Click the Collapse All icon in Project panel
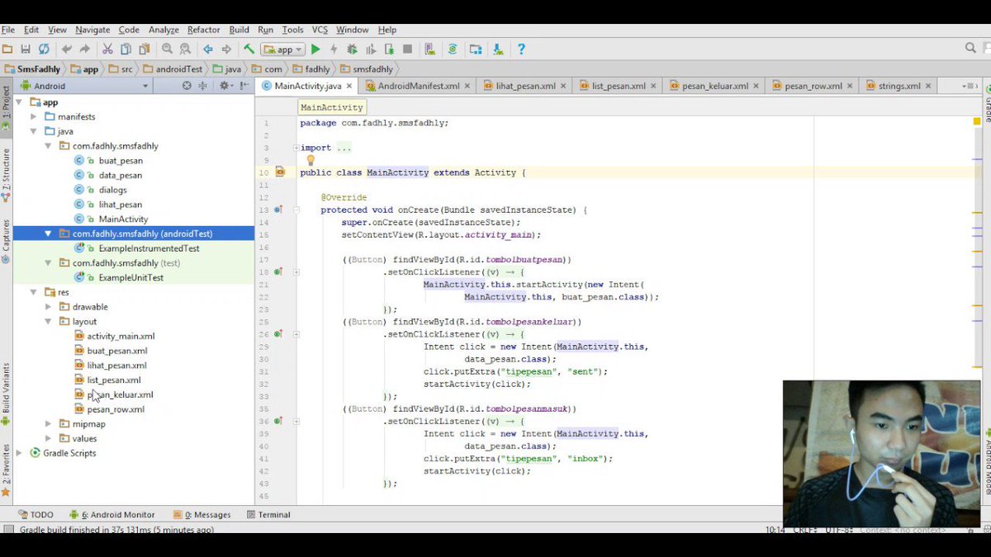 click(x=204, y=86)
